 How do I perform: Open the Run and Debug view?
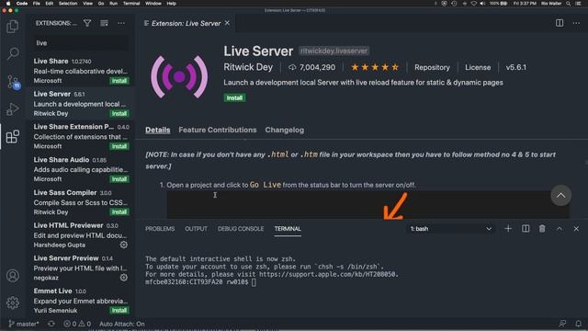pyautogui.click(x=12, y=109)
